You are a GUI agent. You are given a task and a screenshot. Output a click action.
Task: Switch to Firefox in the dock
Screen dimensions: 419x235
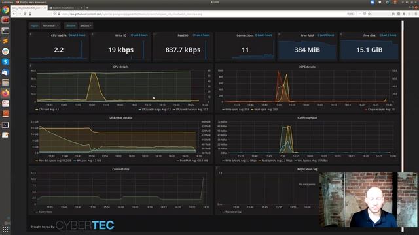pyautogui.click(x=5, y=93)
